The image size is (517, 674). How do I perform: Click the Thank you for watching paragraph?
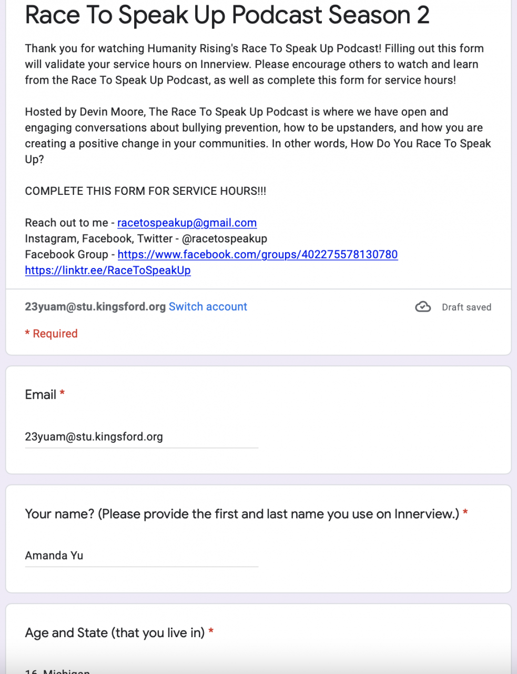(254, 64)
